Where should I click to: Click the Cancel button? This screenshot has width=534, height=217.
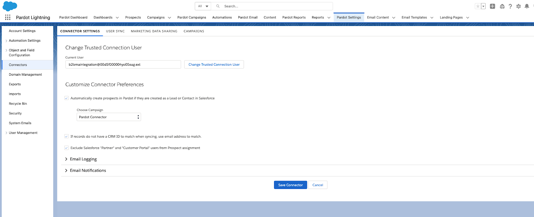(x=318, y=185)
